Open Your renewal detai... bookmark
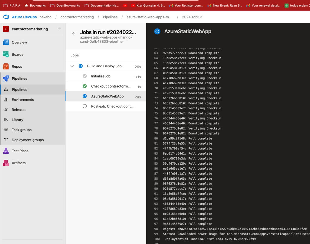Image resolution: width=310 pixels, height=244 pixels. pos(263,5)
